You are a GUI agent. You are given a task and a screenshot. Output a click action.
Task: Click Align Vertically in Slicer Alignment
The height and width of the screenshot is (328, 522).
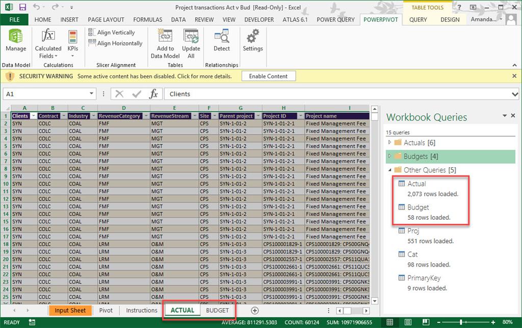coord(112,33)
